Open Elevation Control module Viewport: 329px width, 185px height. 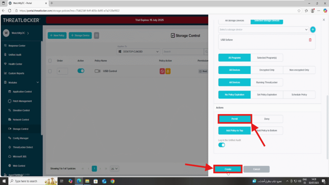click(x=21, y=110)
